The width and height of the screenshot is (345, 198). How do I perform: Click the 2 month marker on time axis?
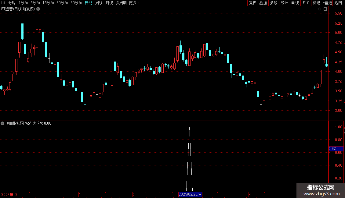click(x=133, y=194)
